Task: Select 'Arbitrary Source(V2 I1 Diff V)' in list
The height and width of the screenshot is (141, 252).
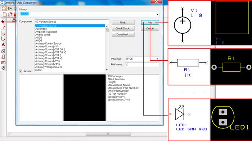Action: 51,52
